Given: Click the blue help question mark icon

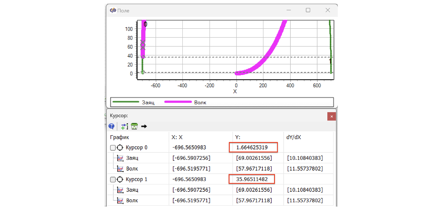Looking at the screenshot, I should 111,126.
